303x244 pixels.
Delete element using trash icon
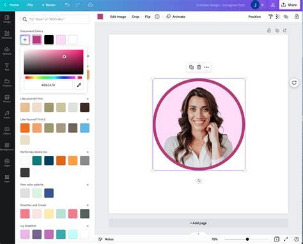point(199,67)
